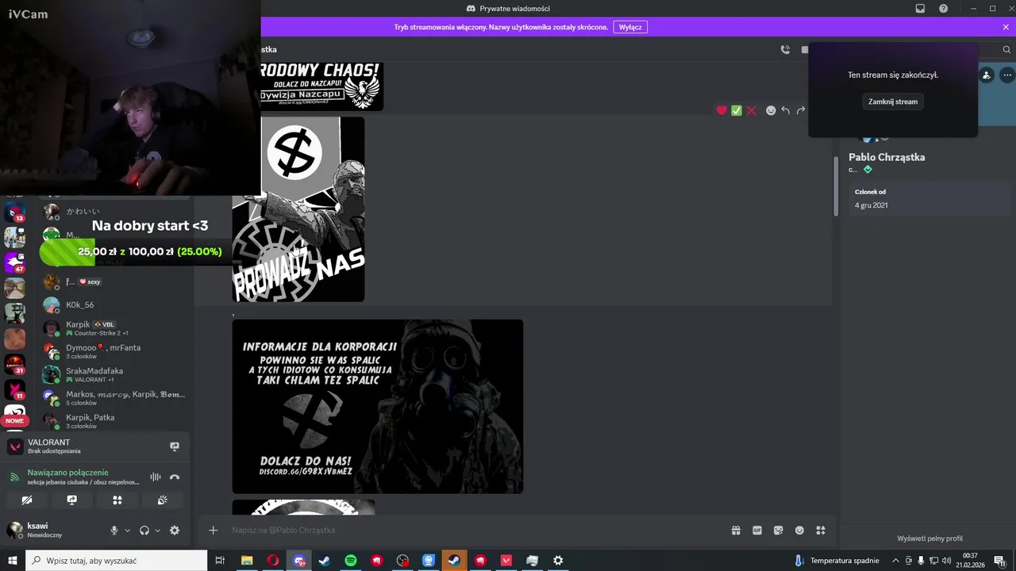Open the sticker picker in message bar
The image size is (1016, 571).
(778, 530)
